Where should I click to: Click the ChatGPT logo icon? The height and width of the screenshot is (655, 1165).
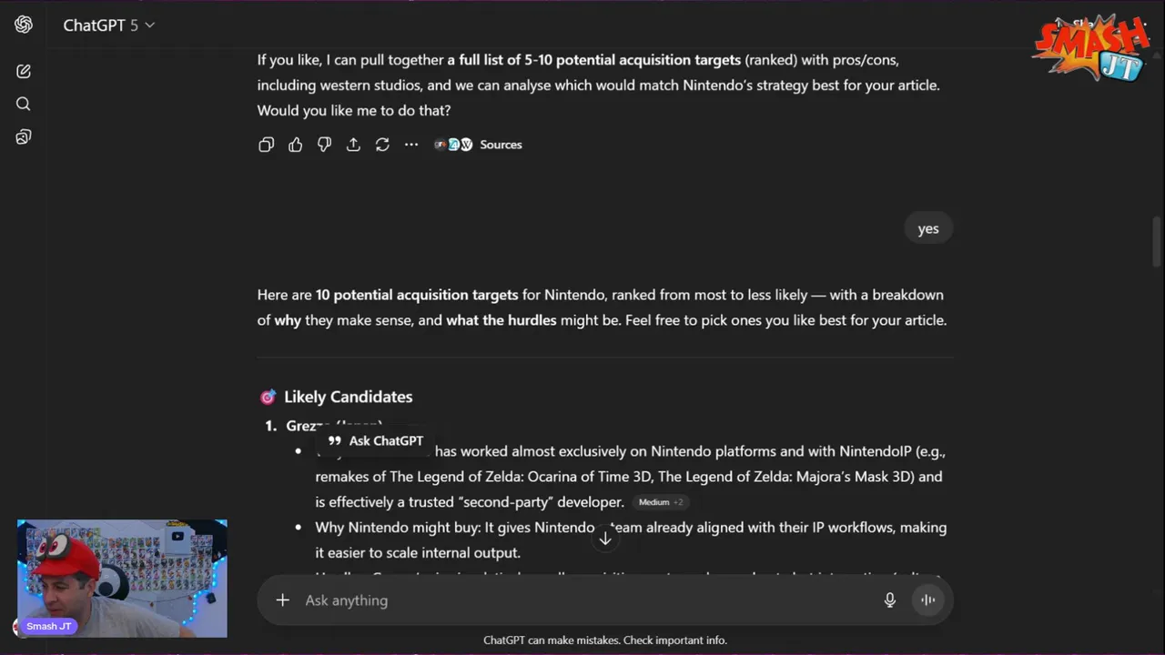[24, 25]
